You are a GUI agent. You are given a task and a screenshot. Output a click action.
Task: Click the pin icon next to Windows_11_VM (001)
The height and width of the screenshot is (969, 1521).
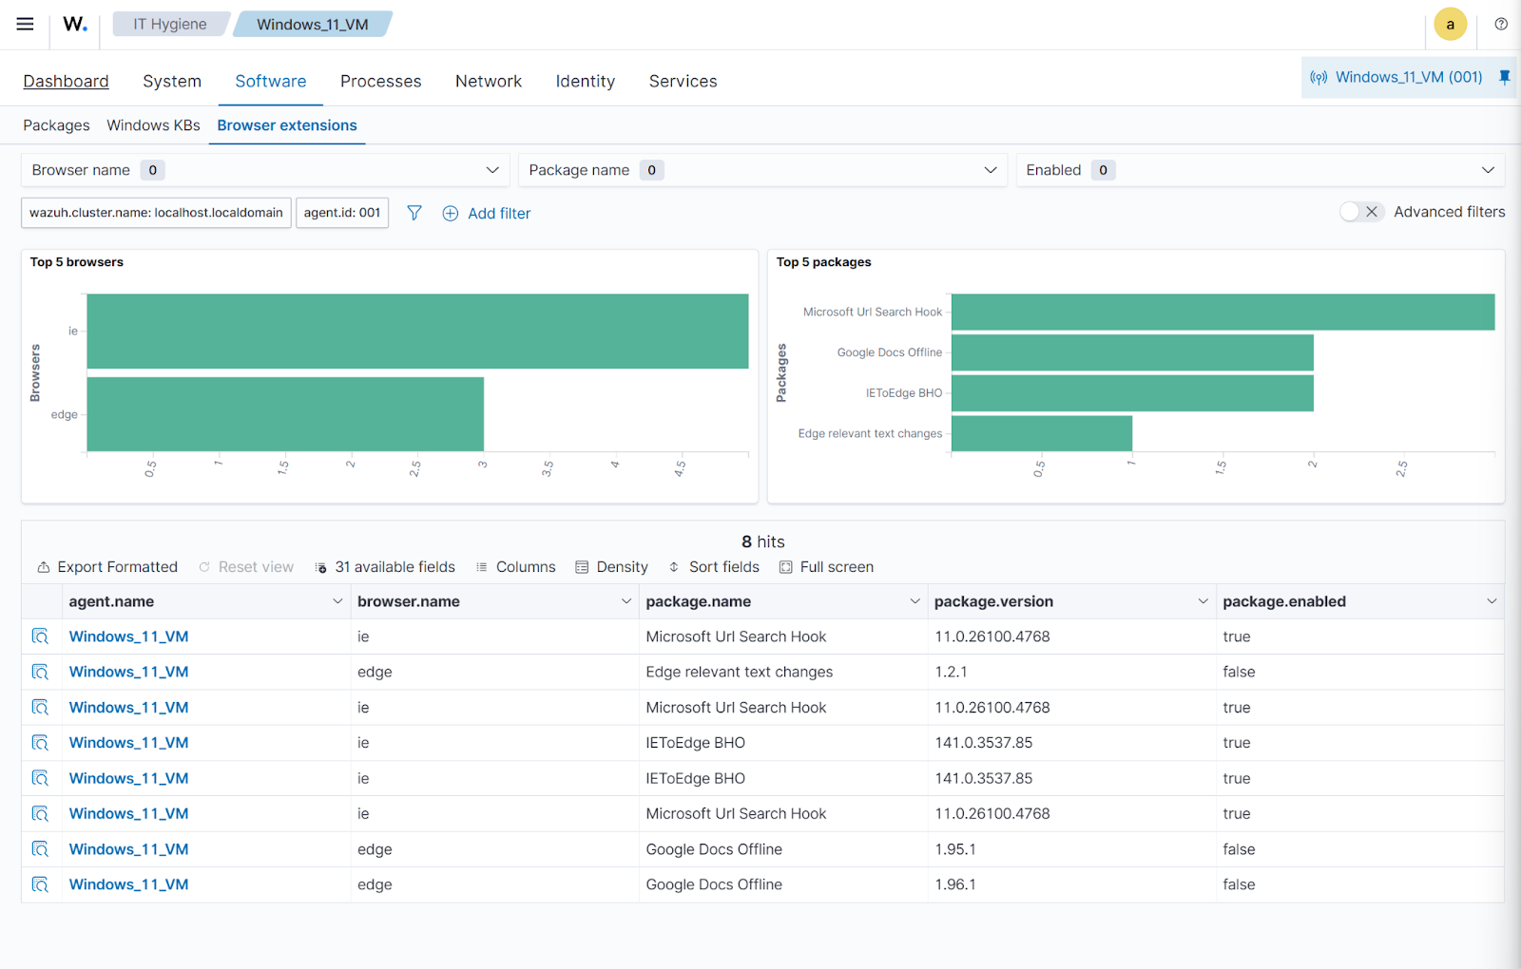coord(1504,77)
